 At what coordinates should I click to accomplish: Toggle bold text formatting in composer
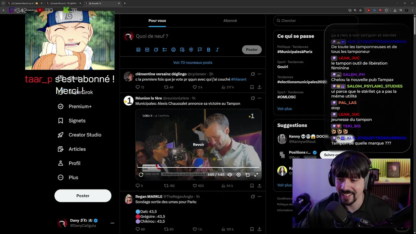(x=209, y=50)
